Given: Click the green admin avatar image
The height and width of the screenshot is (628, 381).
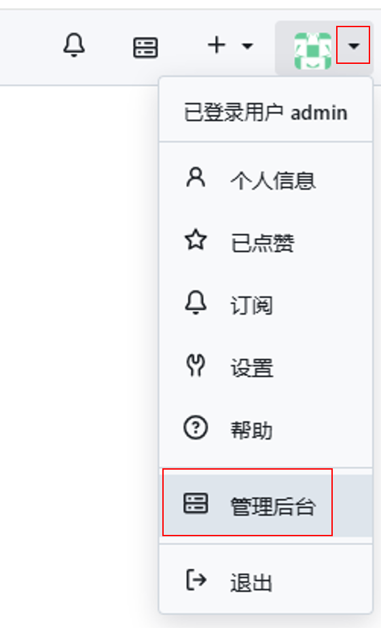Looking at the screenshot, I should pyautogui.click(x=312, y=50).
